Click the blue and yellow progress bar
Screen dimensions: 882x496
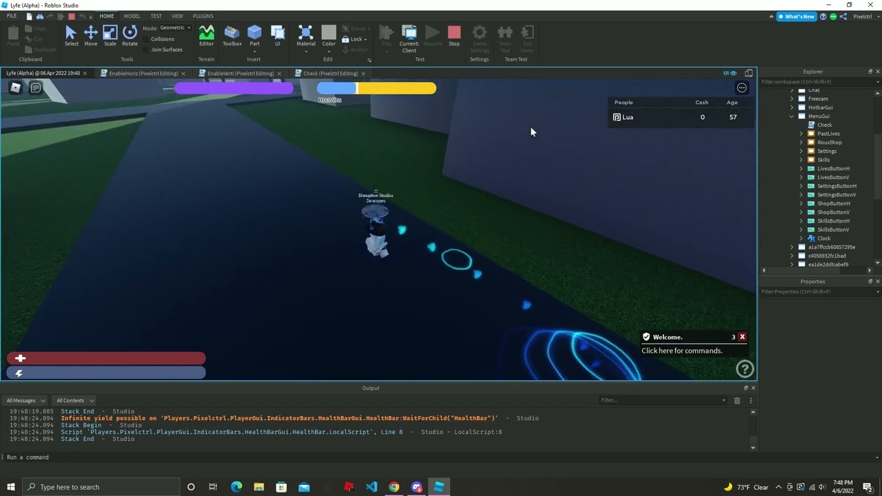(x=376, y=88)
